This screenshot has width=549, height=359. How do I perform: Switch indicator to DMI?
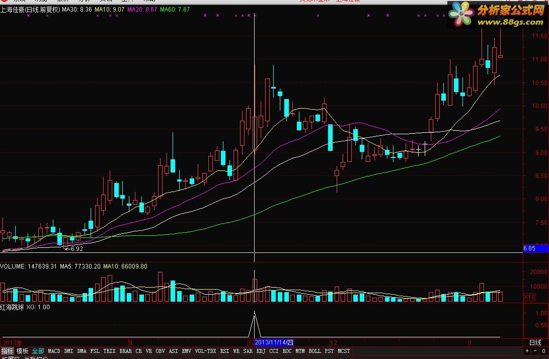tap(68, 351)
